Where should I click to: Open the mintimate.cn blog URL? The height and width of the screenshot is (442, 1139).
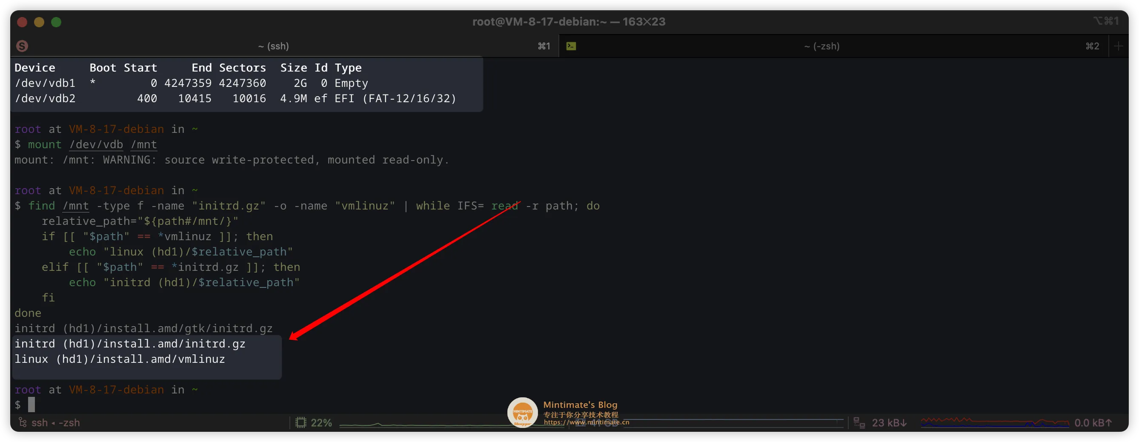pyautogui.click(x=586, y=422)
